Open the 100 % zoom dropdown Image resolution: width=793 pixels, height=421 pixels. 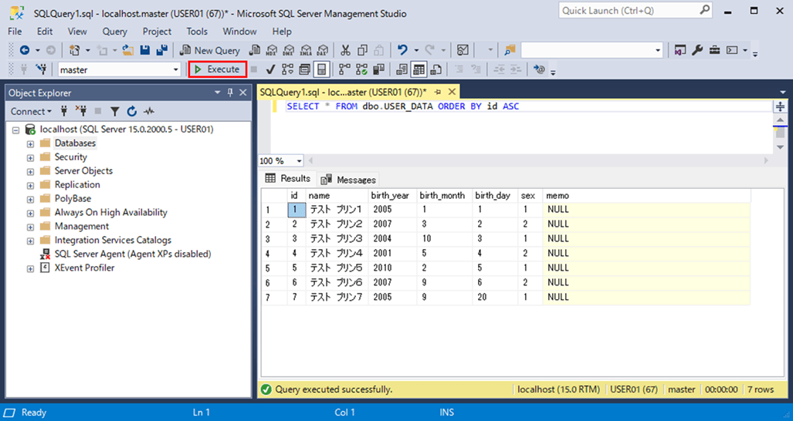coord(299,161)
